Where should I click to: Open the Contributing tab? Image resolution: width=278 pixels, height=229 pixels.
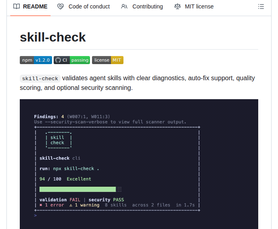pyautogui.click(x=142, y=6)
